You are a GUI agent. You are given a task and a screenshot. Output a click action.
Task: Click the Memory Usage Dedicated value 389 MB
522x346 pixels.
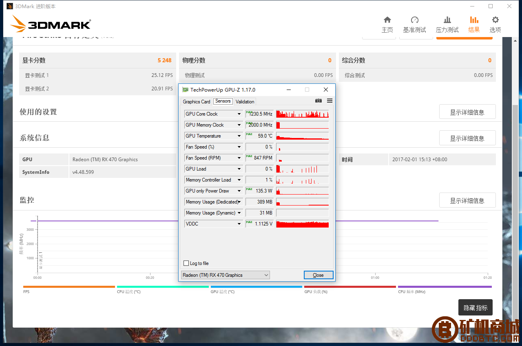click(x=259, y=202)
